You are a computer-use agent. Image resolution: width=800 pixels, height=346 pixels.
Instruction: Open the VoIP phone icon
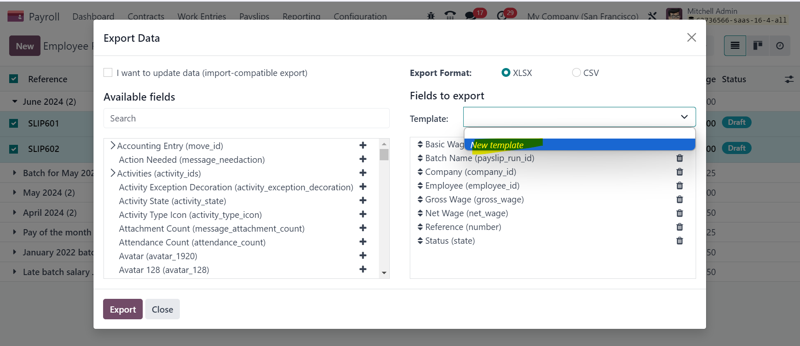pyautogui.click(x=450, y=16)
